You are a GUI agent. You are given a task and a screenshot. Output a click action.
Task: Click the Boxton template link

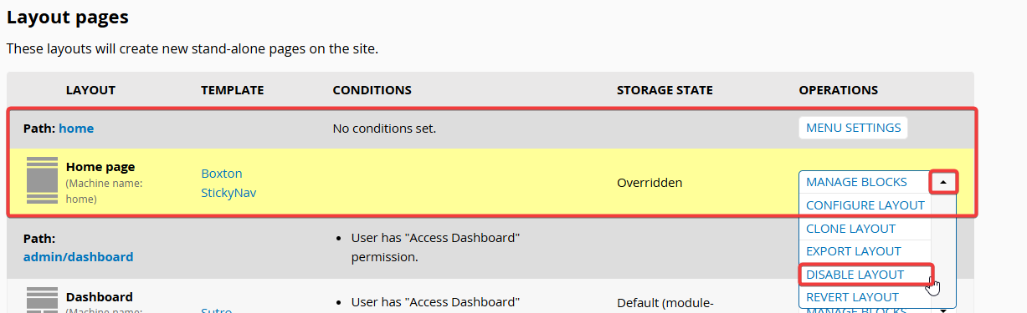pos(222,174)
